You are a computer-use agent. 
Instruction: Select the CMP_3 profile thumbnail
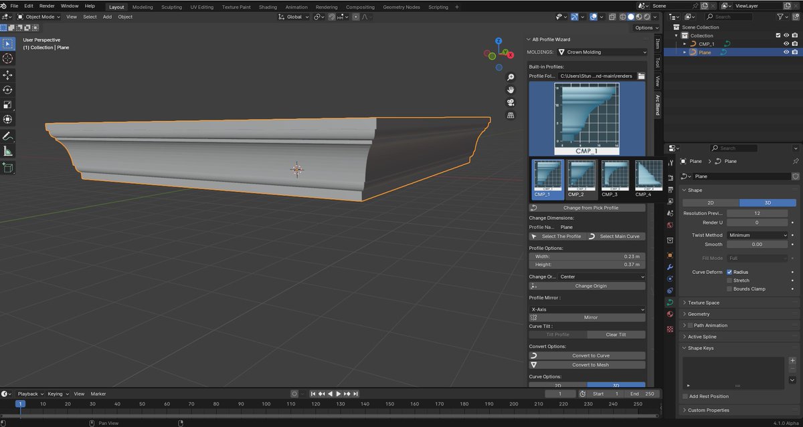point(616,178)
